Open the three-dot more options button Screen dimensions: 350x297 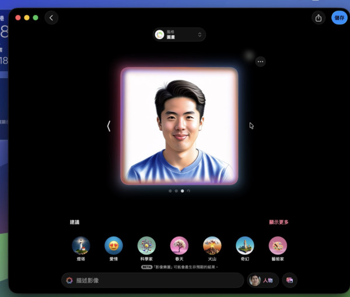(260, 62)
